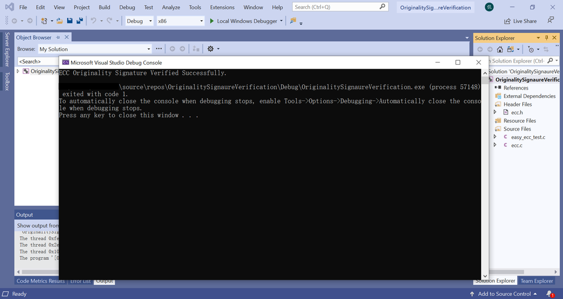The width and height of the screenshot is (563, 299).
Task: Click the Visual Studio logo icon
Action: click(10, 7)
